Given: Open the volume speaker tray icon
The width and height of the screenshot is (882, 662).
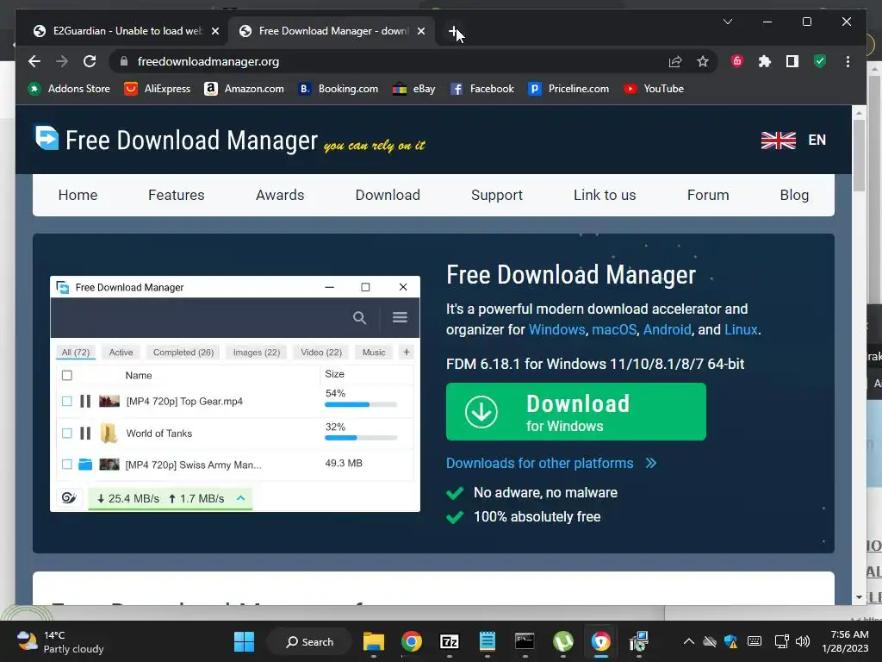Looking at the screenshot, I should [x=803, y=641].
